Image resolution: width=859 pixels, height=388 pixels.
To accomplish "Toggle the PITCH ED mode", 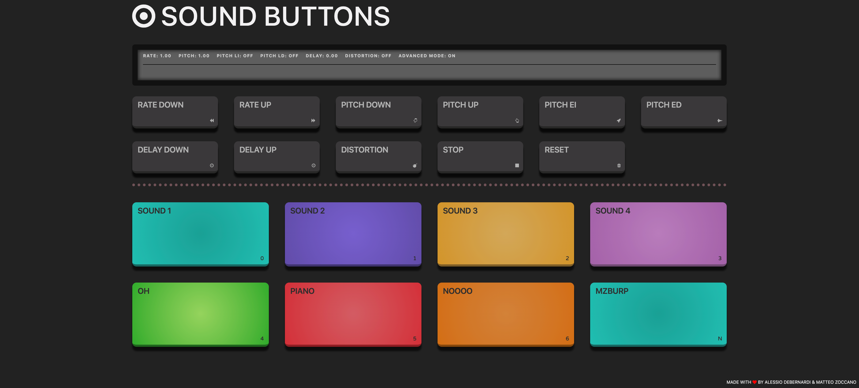I will coord(683,111).
